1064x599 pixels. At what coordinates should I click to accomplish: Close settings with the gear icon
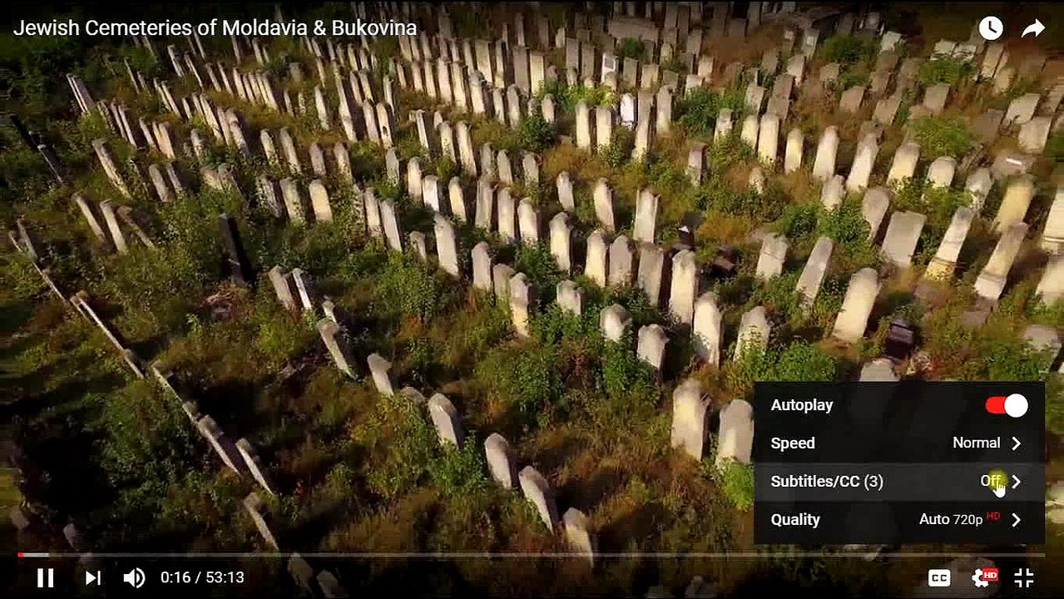coord(983,577)
